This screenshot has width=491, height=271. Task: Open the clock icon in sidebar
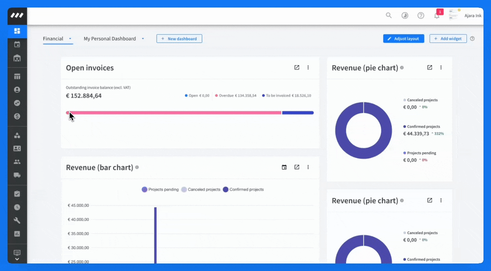17,207
